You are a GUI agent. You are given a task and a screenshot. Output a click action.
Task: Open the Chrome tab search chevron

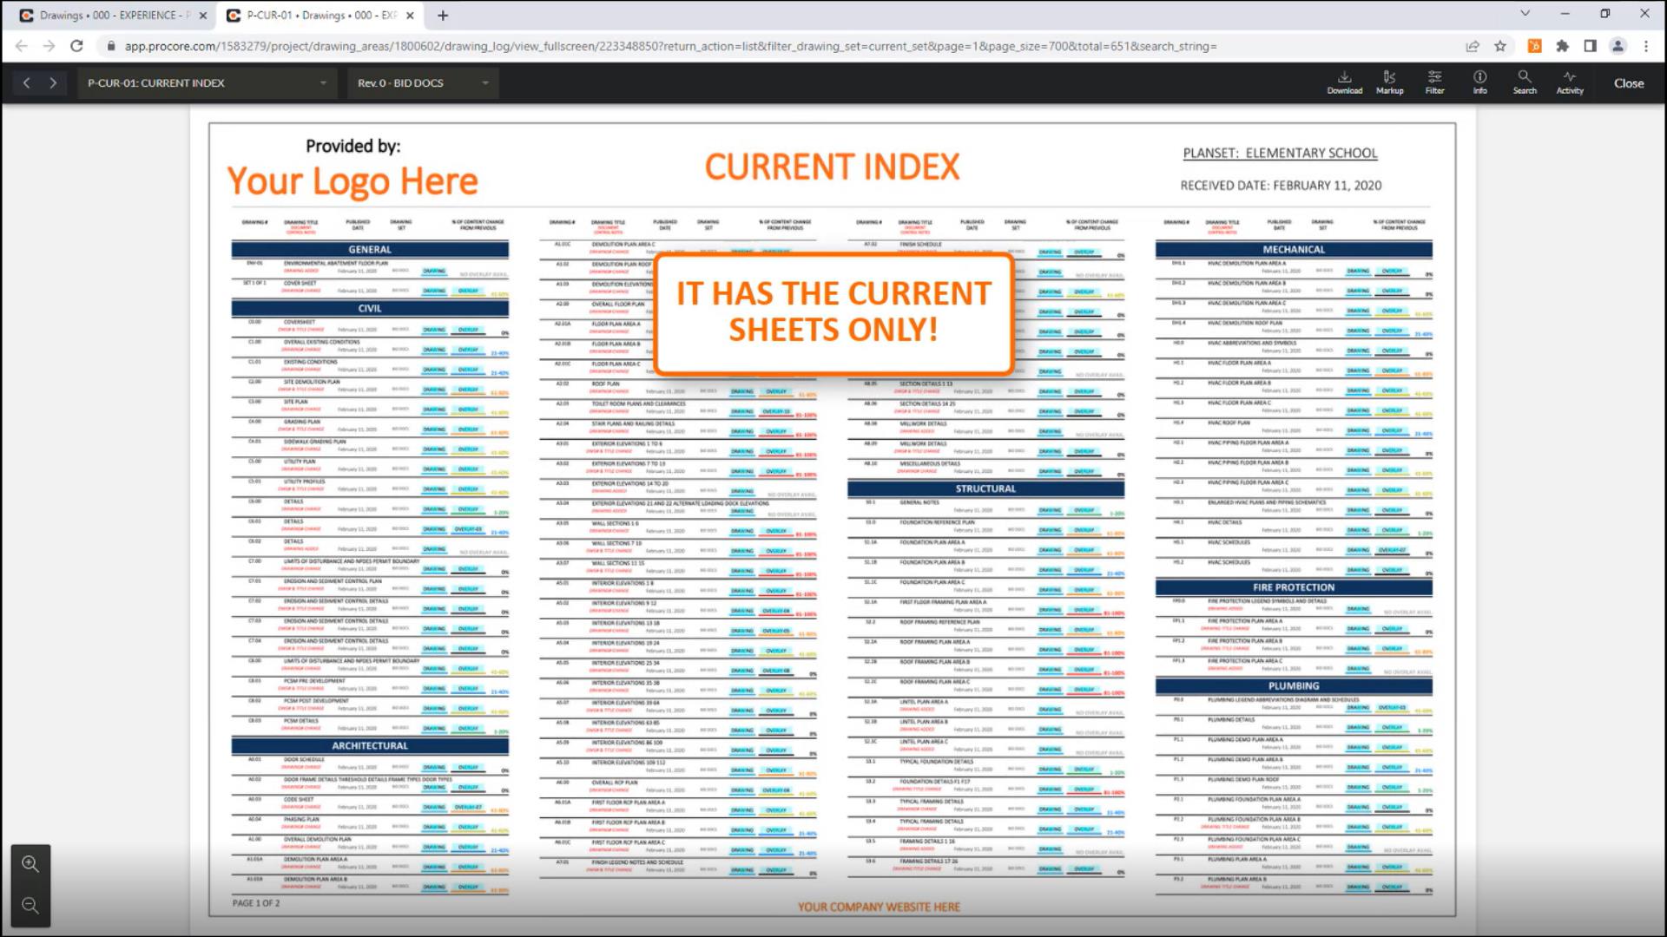pos(1525,14)
